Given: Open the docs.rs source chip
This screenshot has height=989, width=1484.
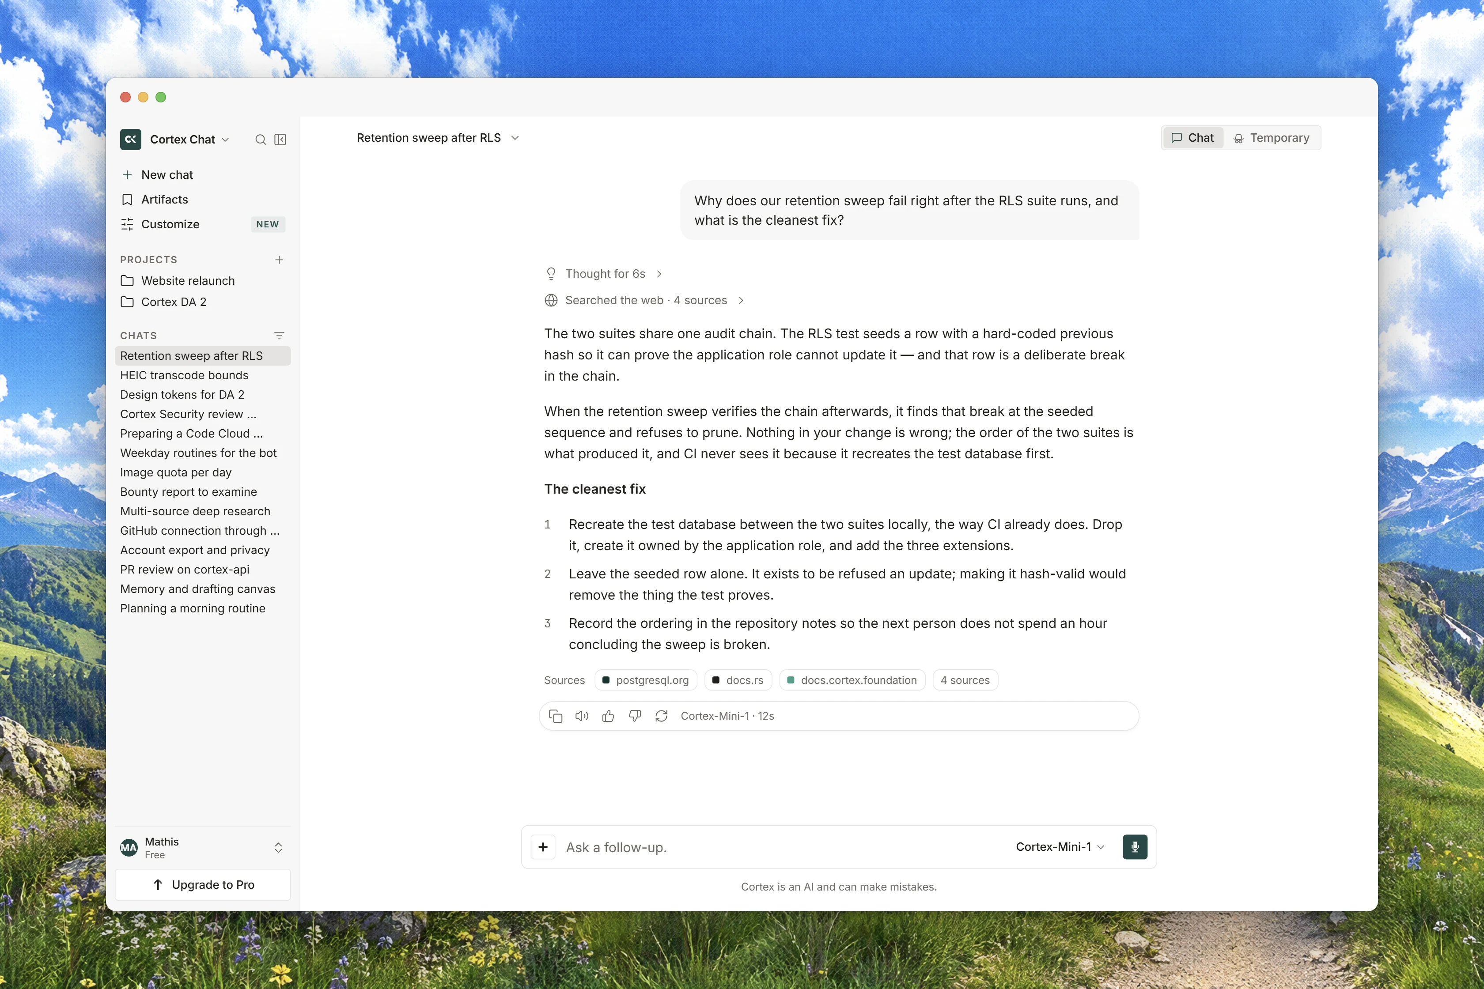Looking at the screenshot, I should click(x=738, y=680).
